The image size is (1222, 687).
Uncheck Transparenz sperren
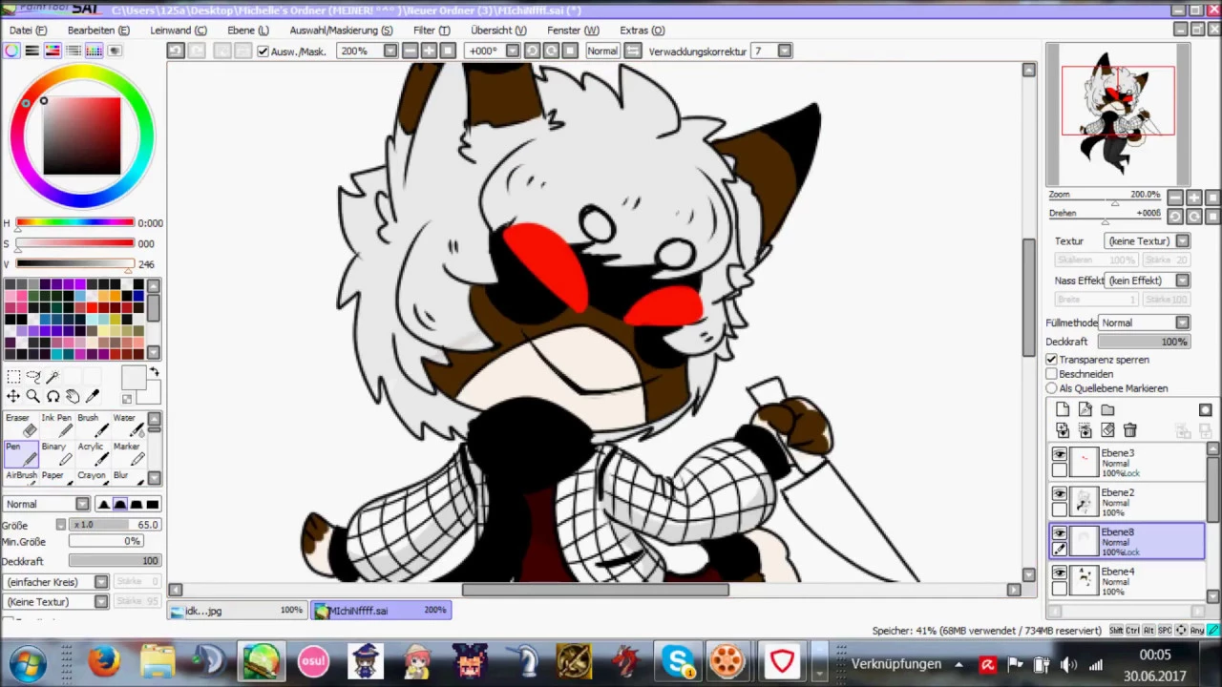coord(1051,360)
